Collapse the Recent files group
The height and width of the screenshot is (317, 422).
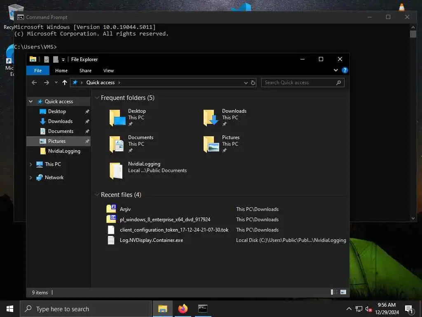pyautogui.click(x=97, y=195)
